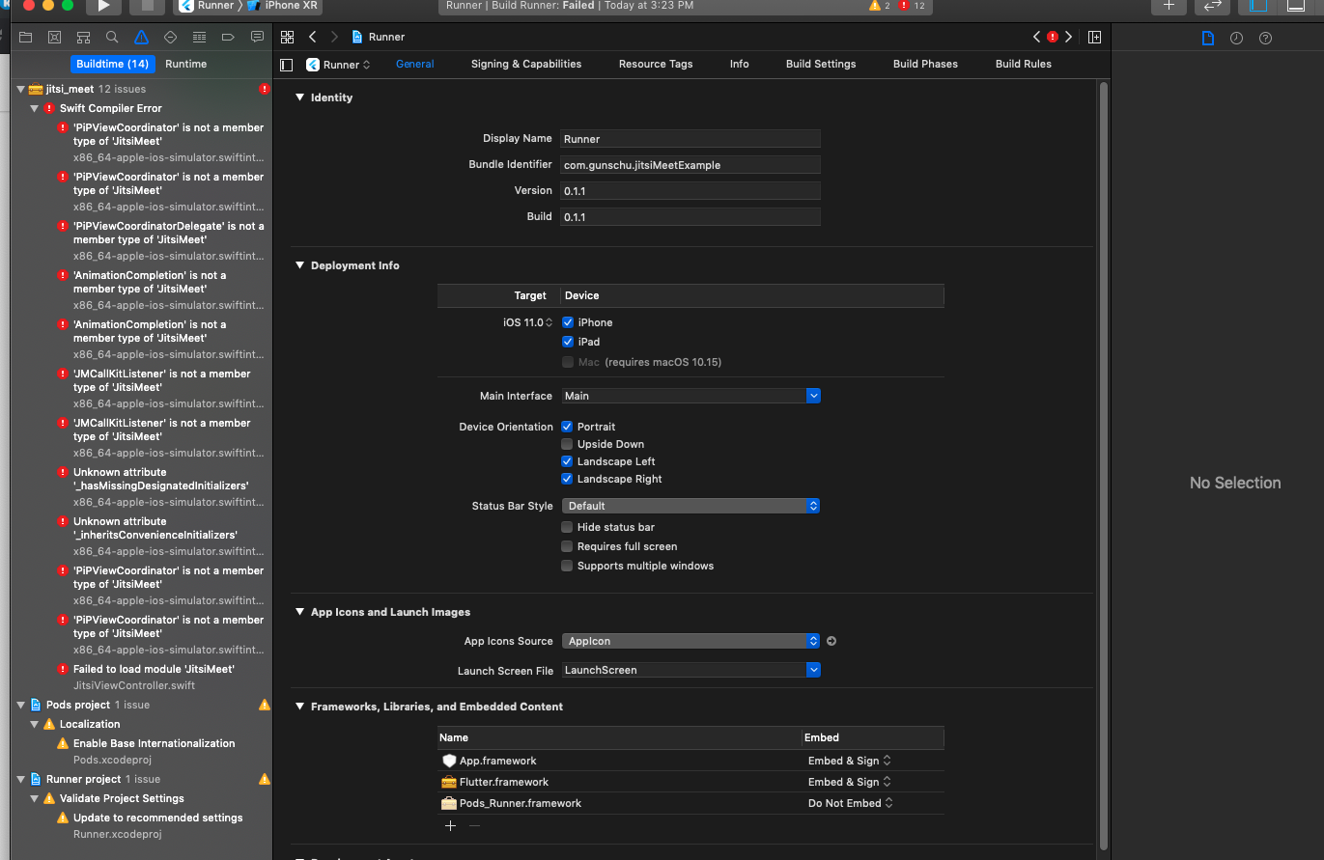Disable Landscape Left orientation
Image resolution: width=1324 pixels, height=860 pixels.
568,461
